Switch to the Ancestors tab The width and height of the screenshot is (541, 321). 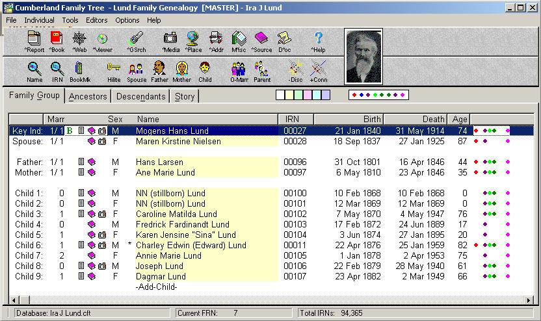pos(88,96)
